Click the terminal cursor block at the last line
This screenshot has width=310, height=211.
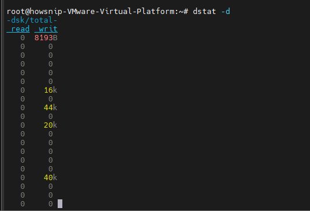(60, 203)
